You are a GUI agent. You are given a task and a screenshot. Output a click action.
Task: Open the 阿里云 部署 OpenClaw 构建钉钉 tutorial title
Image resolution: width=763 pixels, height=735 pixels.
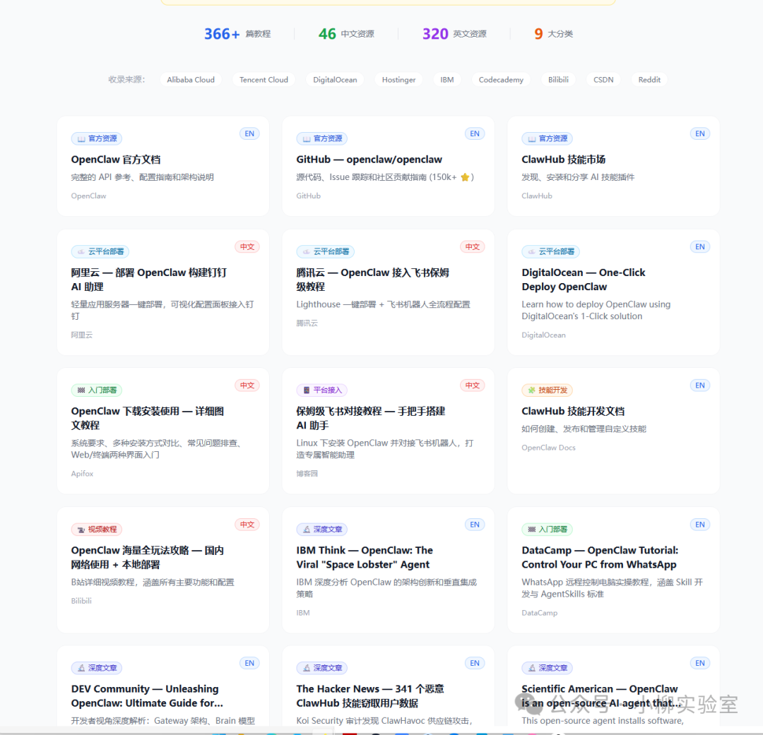click(x=149, y=280)
